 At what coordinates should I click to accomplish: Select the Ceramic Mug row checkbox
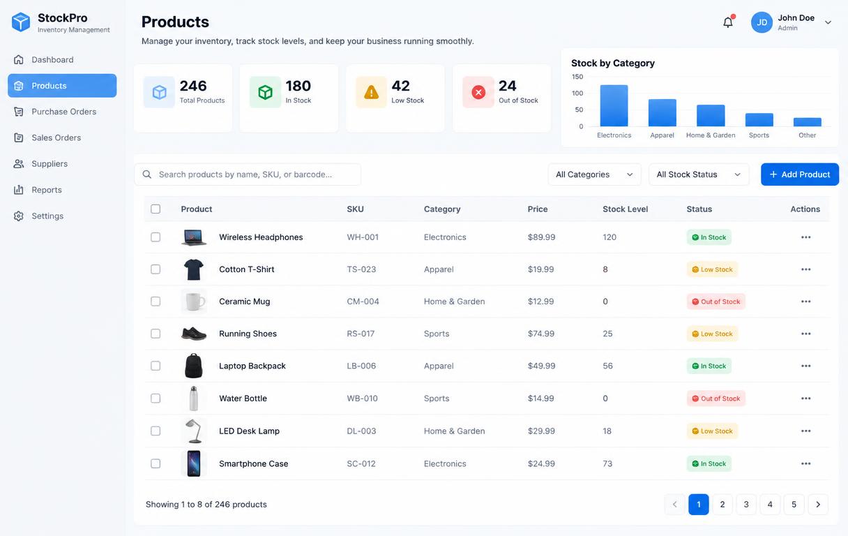pos(156,301)
